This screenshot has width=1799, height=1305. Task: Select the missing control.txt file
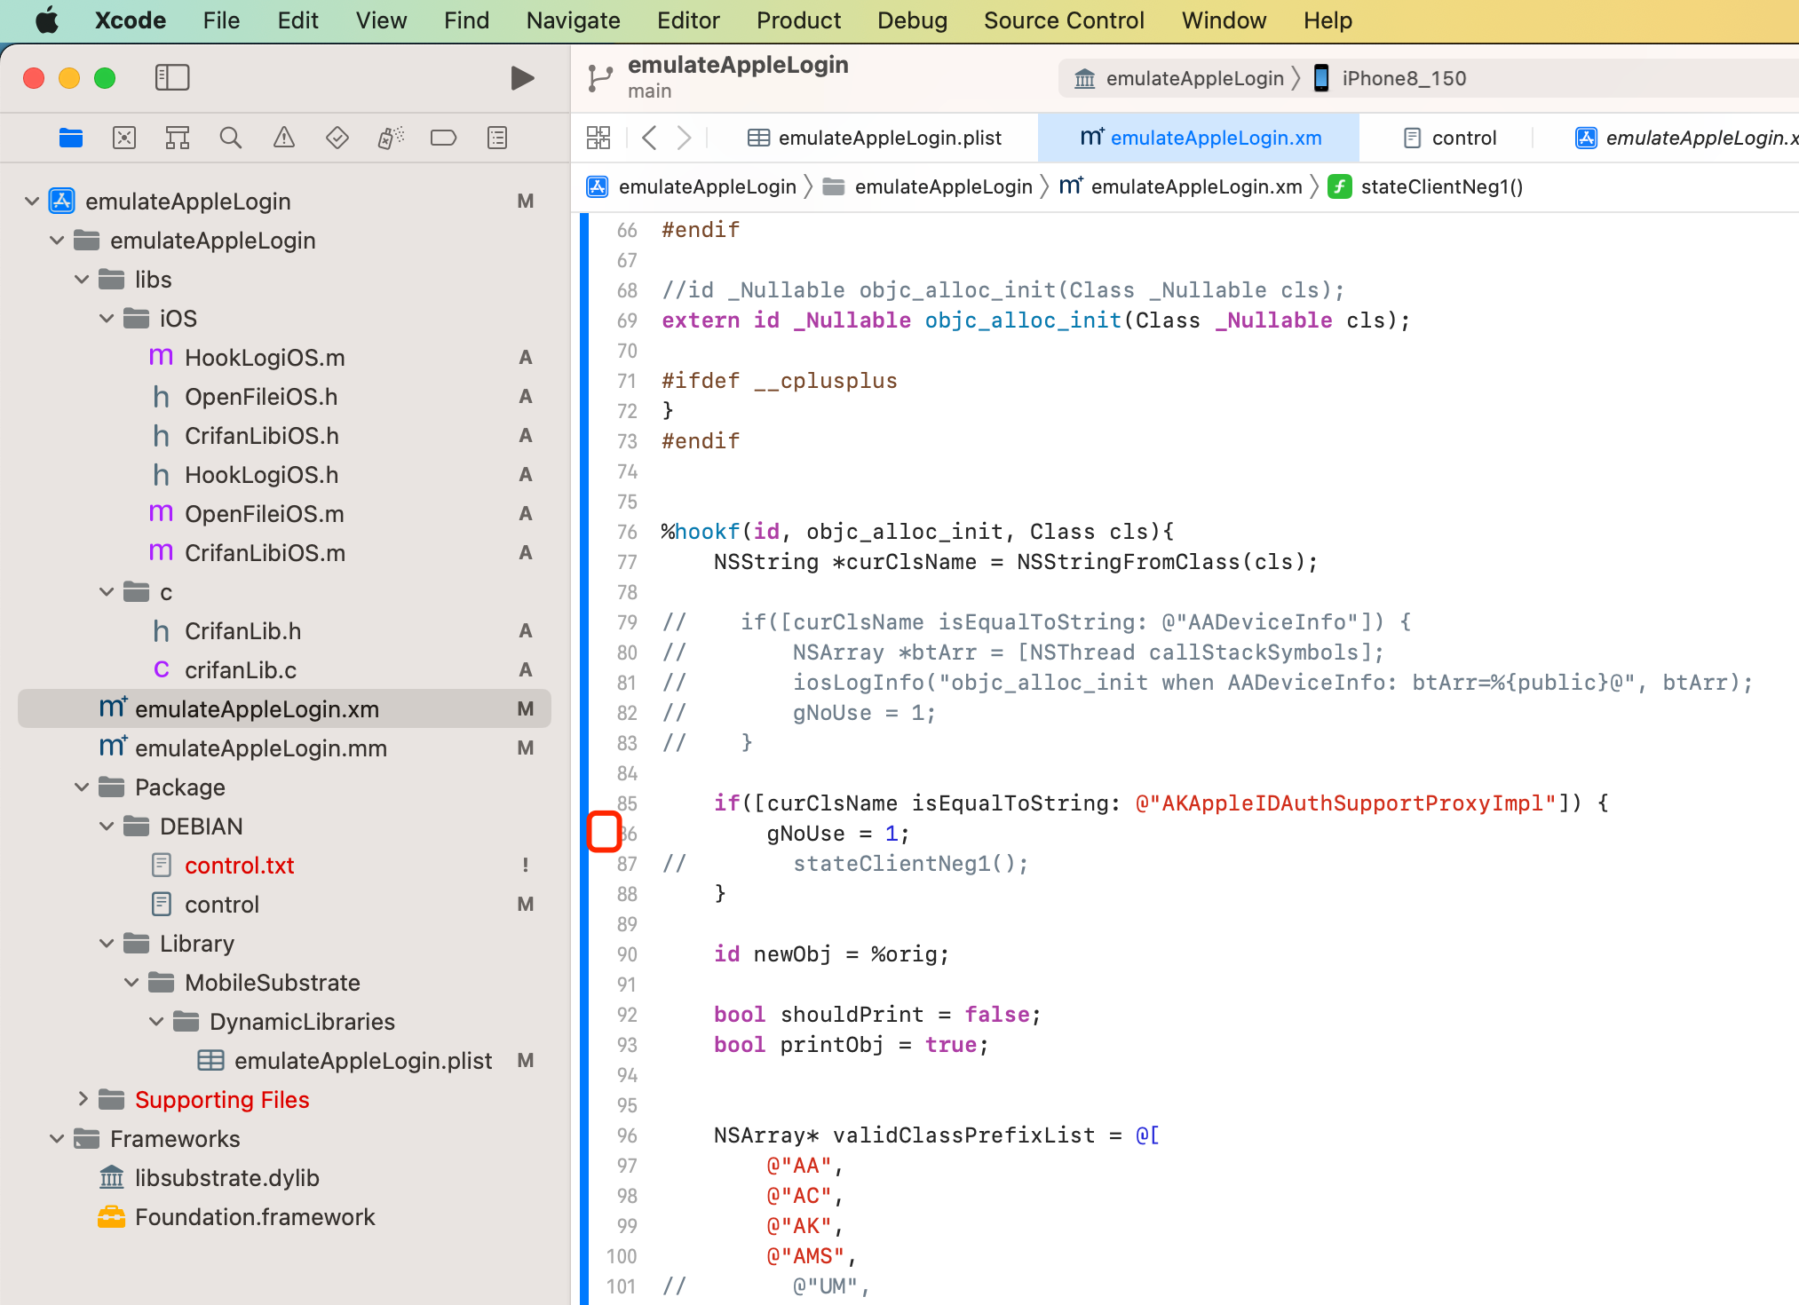[x=284, y=866]
